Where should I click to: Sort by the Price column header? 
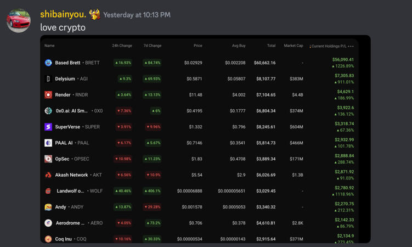[x=198, y=46]
